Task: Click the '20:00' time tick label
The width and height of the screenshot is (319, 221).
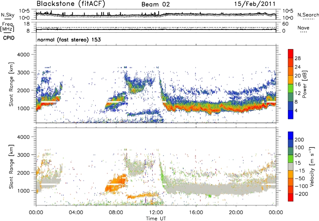Action: [x=236, y=213]
